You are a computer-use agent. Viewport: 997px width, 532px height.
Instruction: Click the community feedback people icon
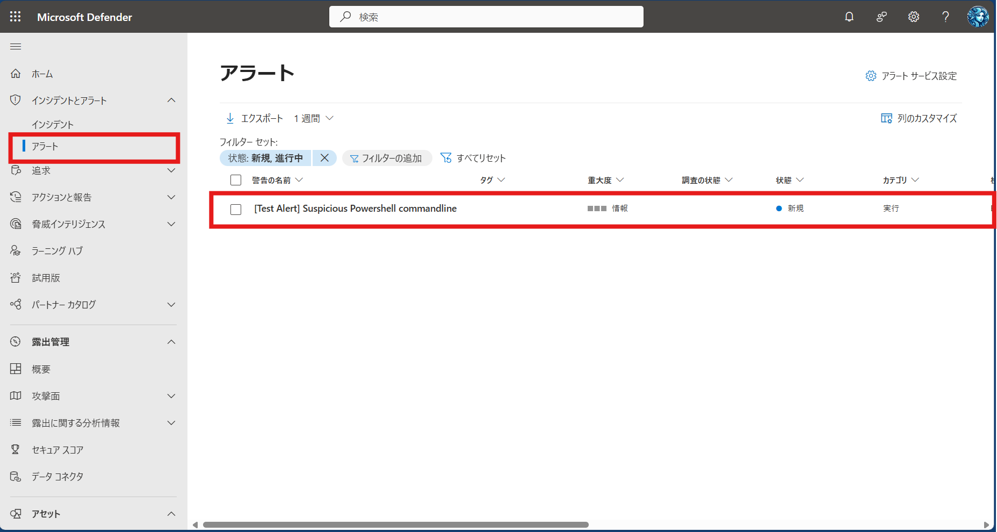click(x=881, y=17)
